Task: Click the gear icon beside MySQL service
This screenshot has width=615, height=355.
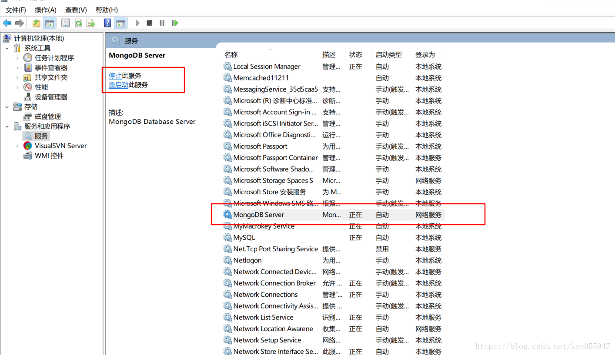Action: coord(227,237)
